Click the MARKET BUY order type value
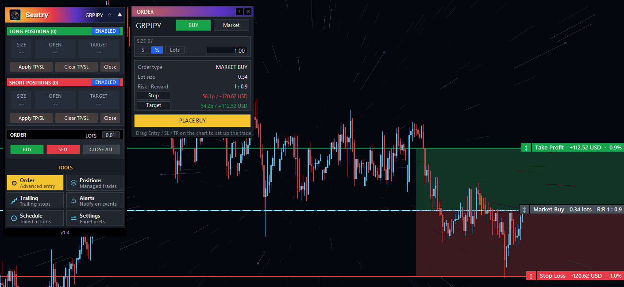The image size is (624, 287). (231, 67)
